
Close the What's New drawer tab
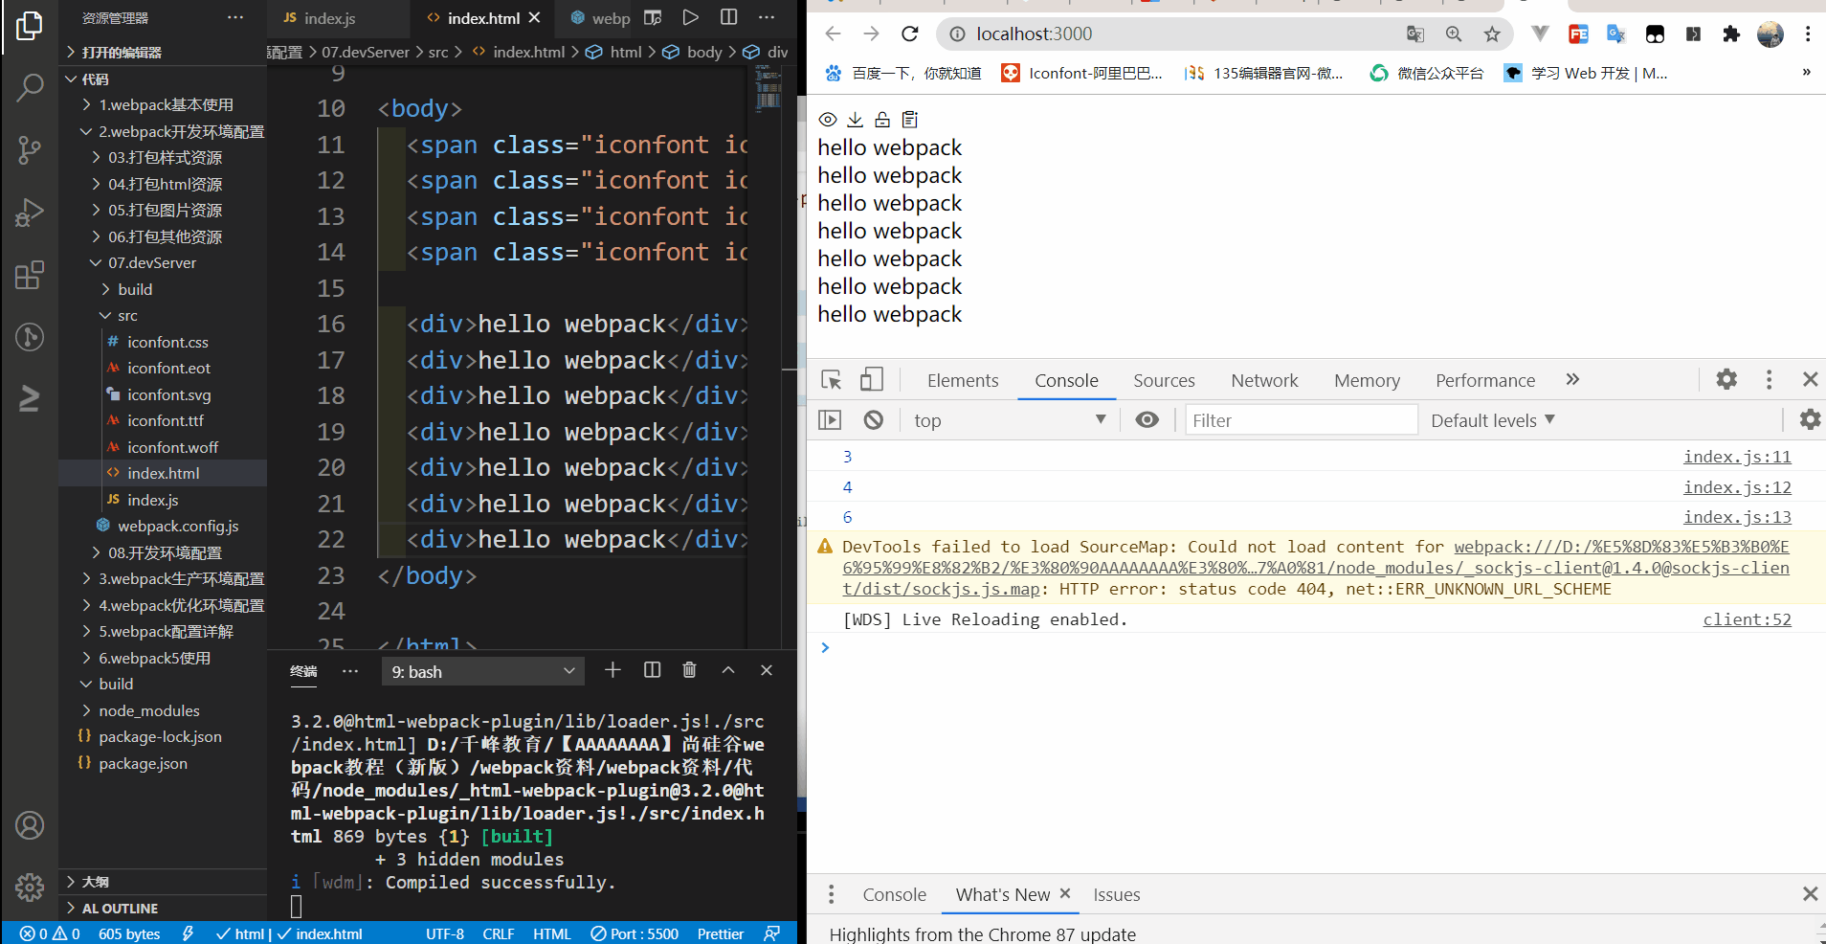pos(1065,893)
